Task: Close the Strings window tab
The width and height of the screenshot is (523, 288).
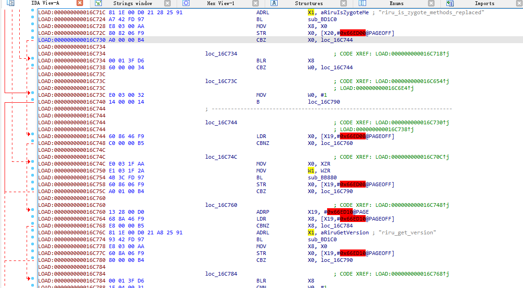Action: [167, 3]
